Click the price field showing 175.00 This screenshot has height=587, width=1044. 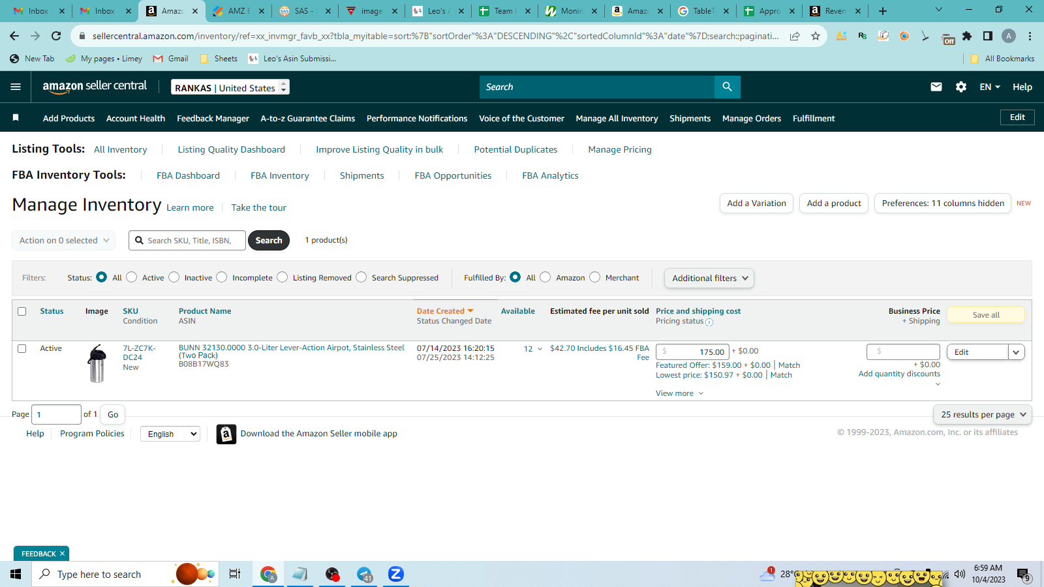pyautogui.click(x=692, y=352)
